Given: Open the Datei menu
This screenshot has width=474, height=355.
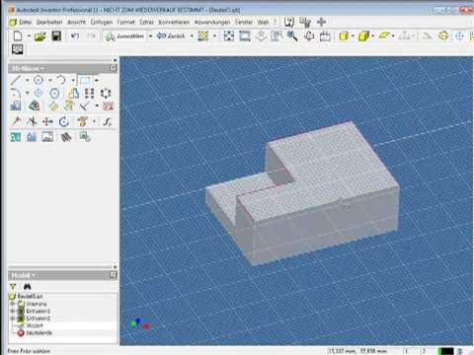Looking at the screenshot, I should [x=26, y=22].
